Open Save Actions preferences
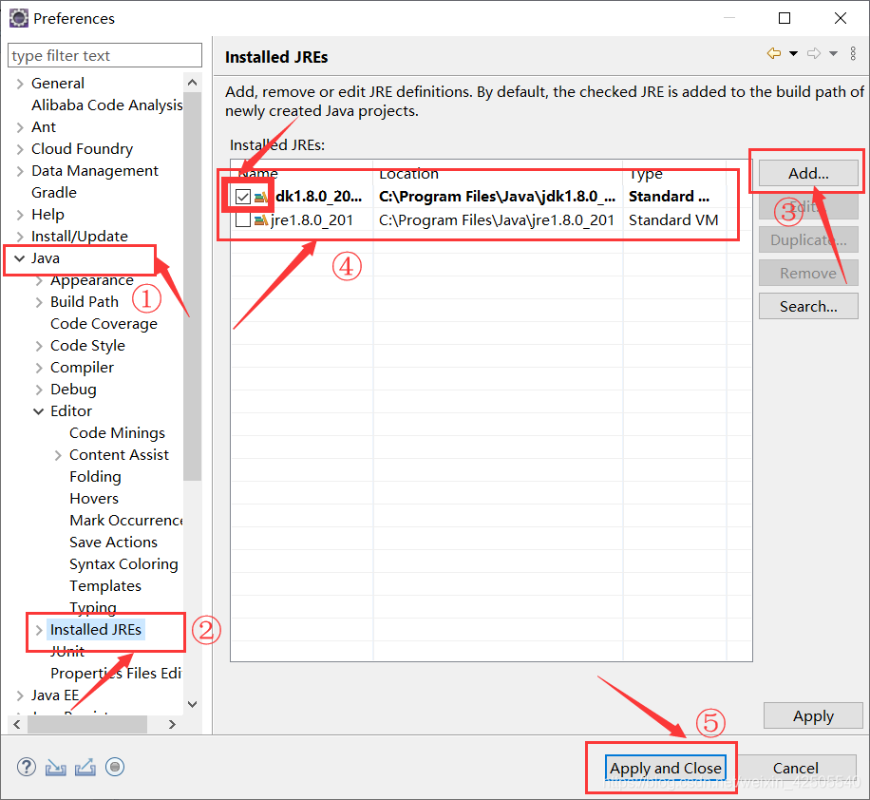 click(113, 542)
